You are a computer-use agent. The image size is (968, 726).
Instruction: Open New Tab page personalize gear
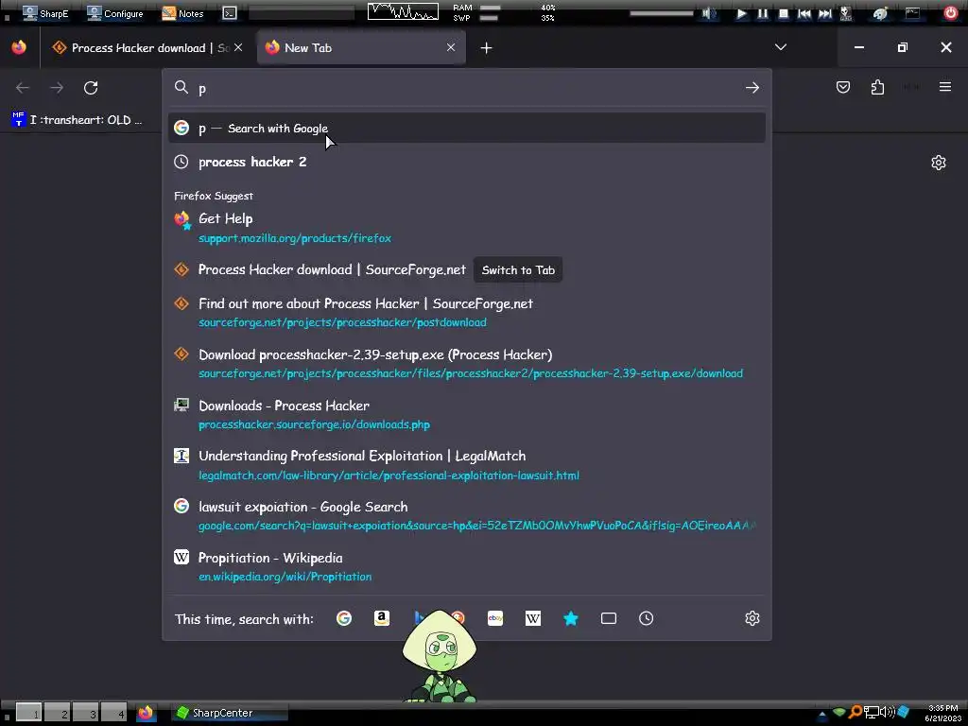[x=939, y=163]
